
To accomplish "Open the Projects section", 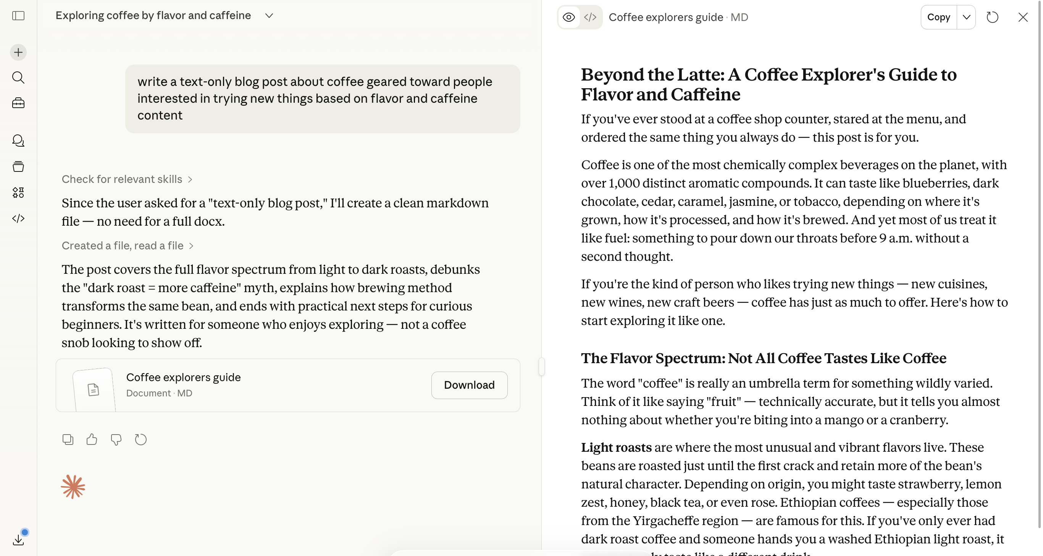I will click(x=18, y=102).
